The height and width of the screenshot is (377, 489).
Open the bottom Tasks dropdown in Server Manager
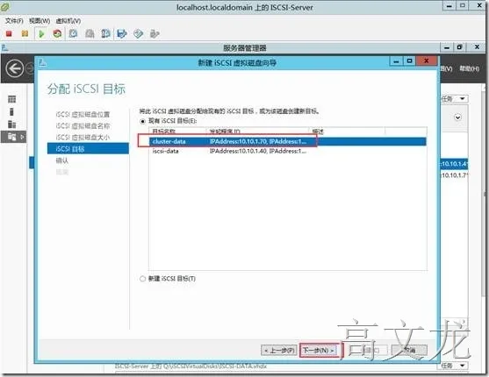tap(455, 366)
